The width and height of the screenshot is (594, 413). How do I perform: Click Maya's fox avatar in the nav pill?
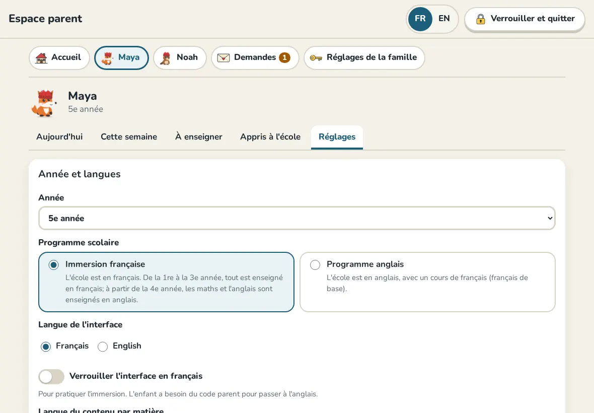(x=108, y=58)
